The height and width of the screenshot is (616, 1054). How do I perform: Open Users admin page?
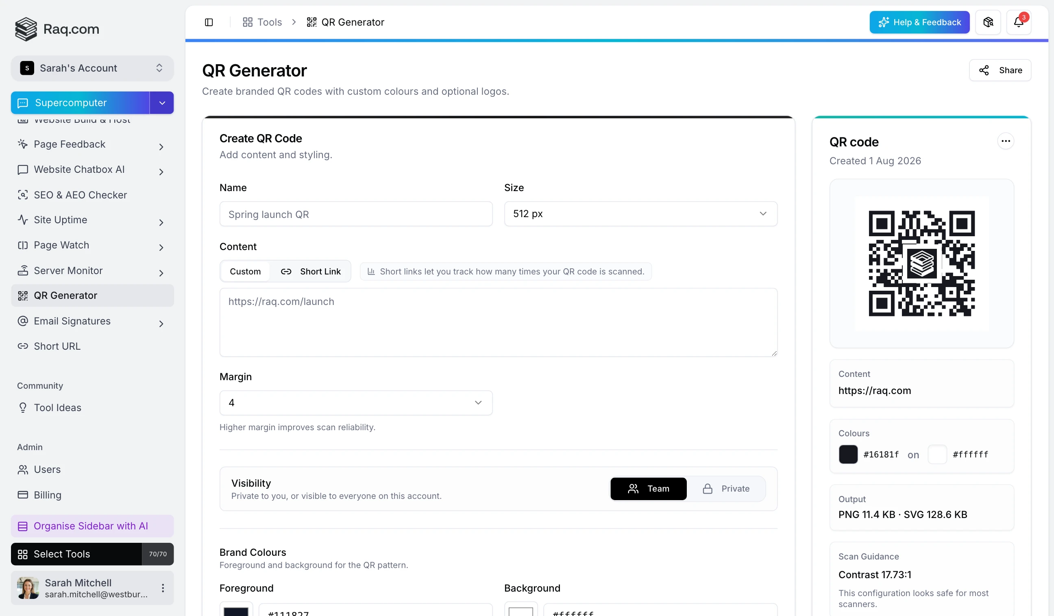[92, 470]
